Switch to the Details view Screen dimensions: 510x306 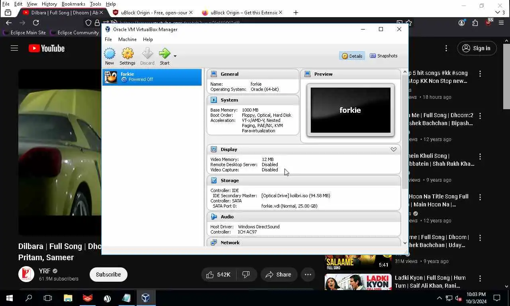(x=352, y=56)
